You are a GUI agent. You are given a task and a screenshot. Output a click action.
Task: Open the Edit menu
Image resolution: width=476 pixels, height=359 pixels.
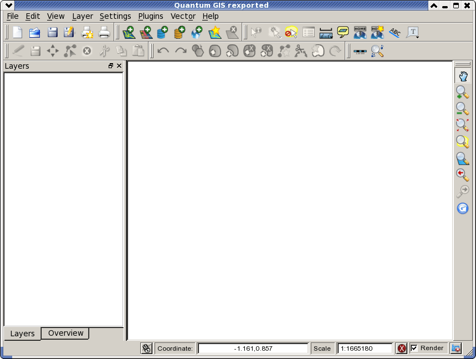33,17
